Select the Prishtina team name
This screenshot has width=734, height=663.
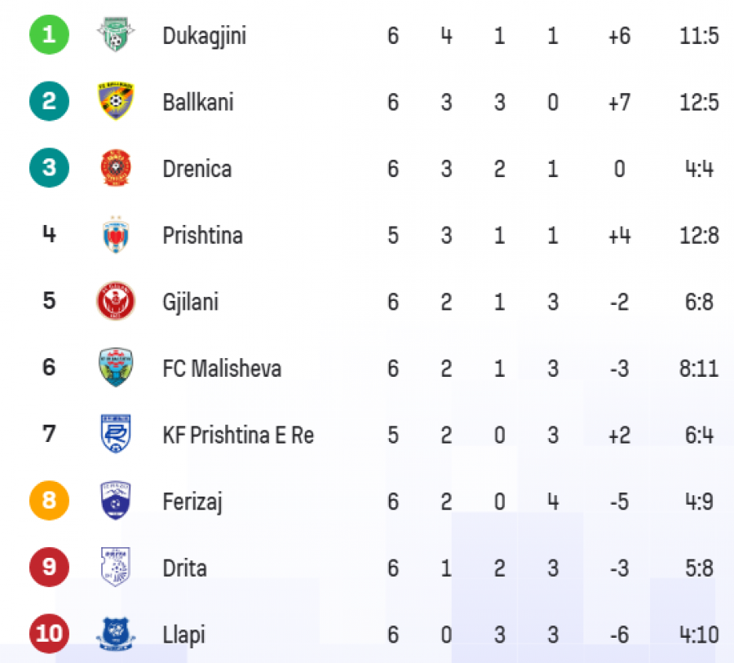[203, 235]
